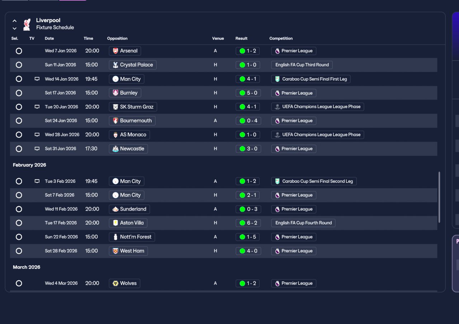The height and width of the screenshot is (324, 459).
Task: Select the radio button for the Arsenal fixture
Action: point(19,51)
